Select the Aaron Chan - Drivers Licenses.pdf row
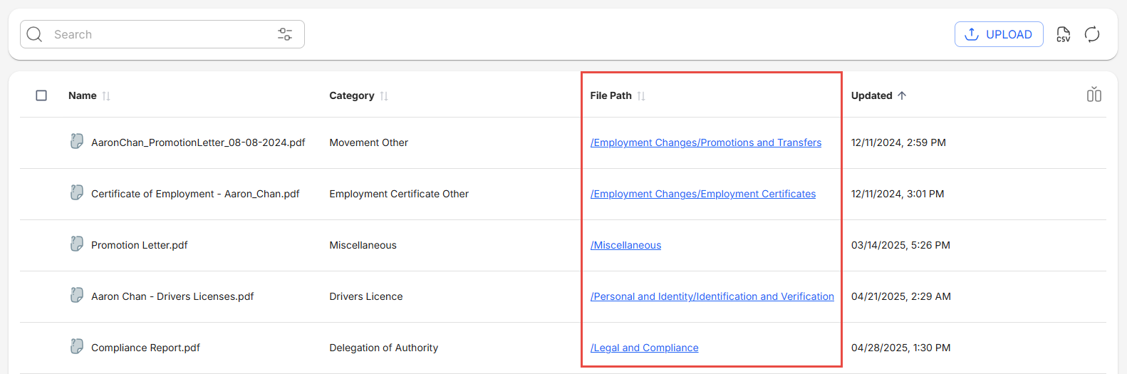The image size is (1127, 374). (172, 296)
